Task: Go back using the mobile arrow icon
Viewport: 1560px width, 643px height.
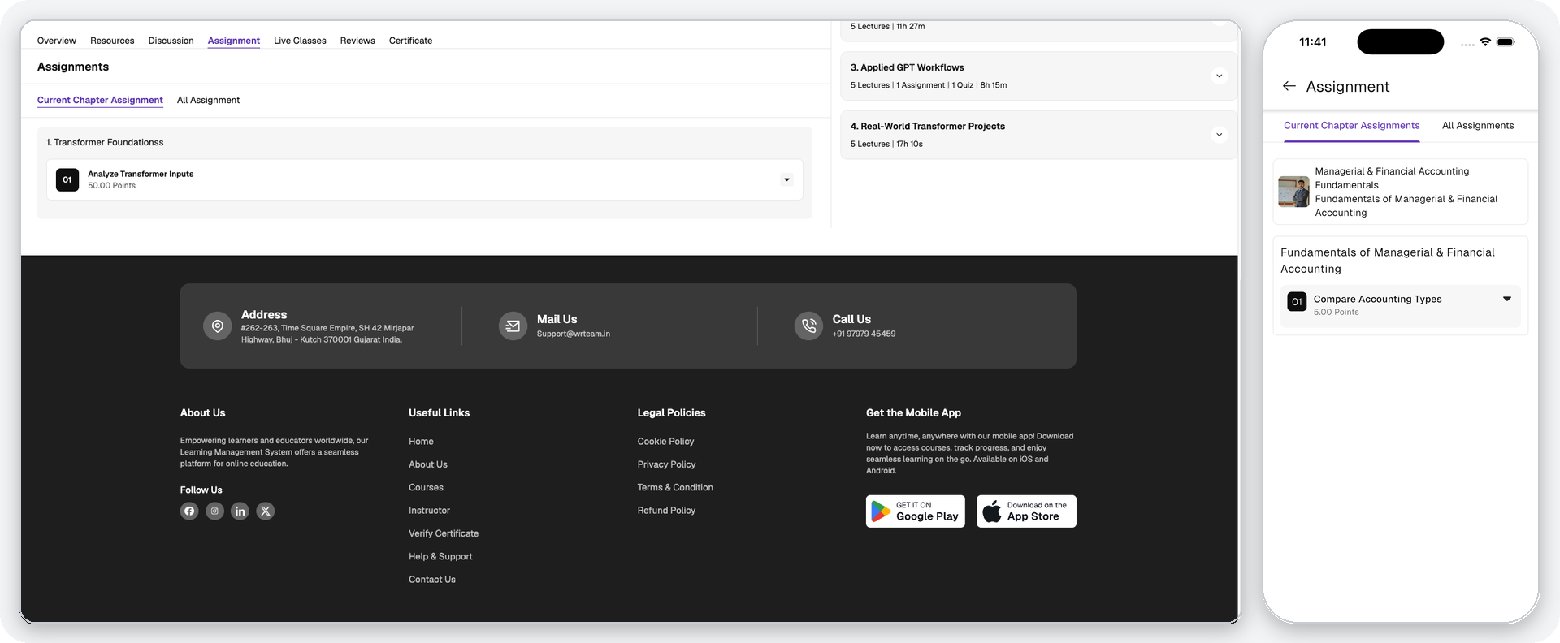Action: [1289, 86]
